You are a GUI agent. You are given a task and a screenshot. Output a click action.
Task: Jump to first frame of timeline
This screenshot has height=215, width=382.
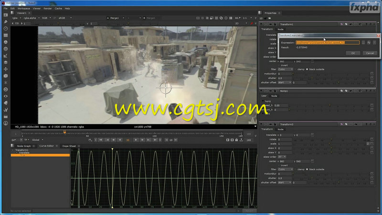pyautogui.click(x=101, y=140)
